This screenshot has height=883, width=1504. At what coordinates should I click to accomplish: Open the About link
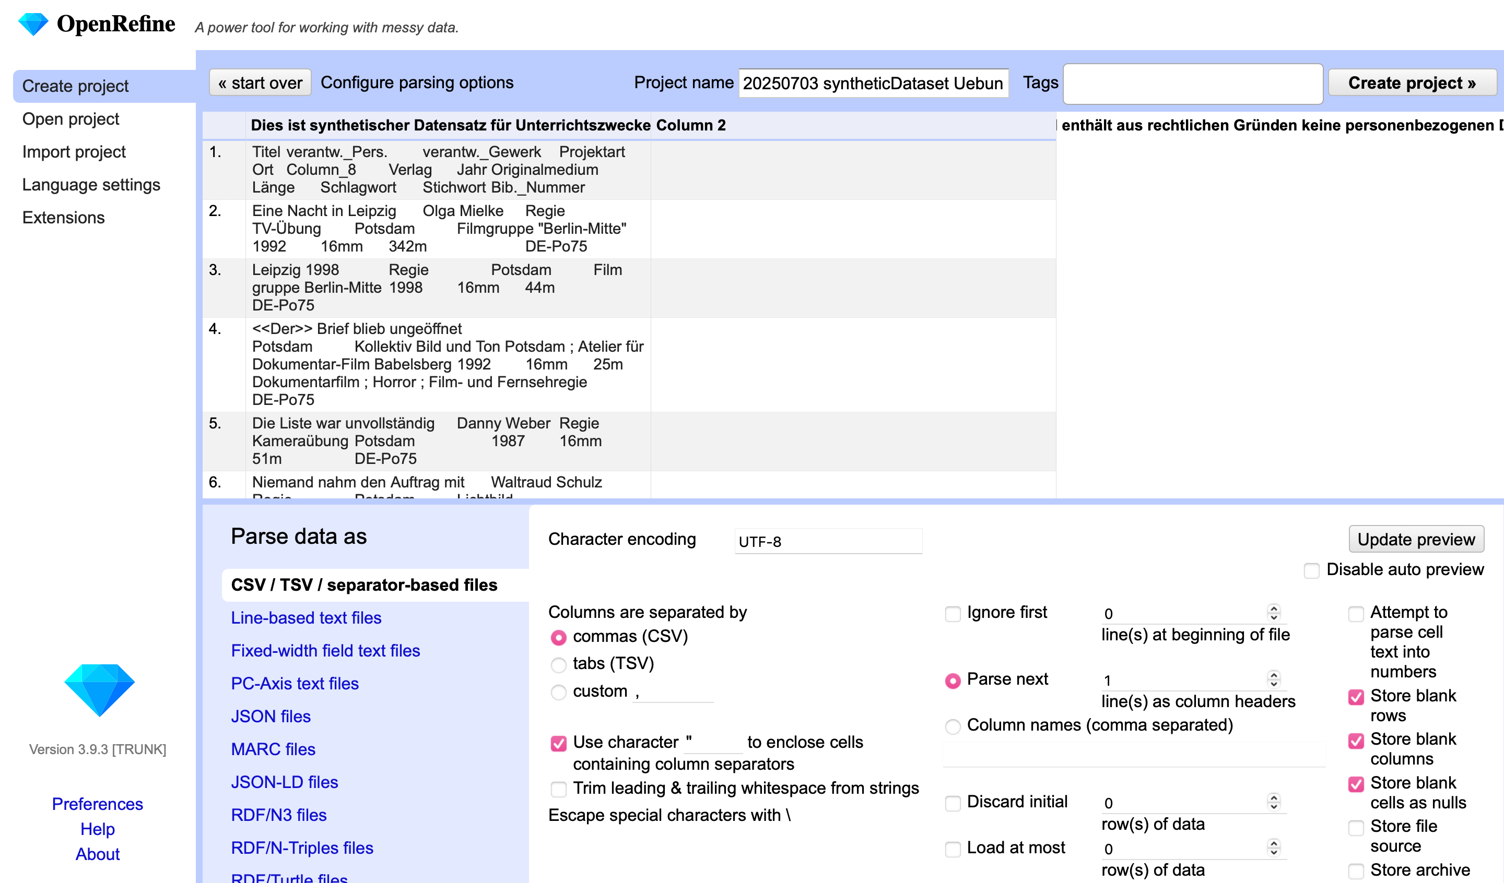click(x=97, y=854)
